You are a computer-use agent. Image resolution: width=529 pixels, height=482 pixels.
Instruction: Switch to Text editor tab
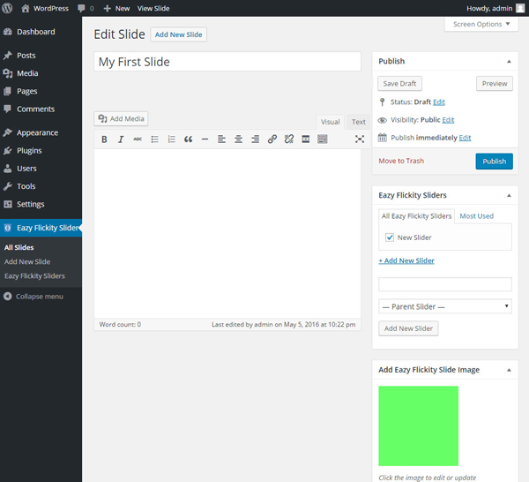point(358,122)
